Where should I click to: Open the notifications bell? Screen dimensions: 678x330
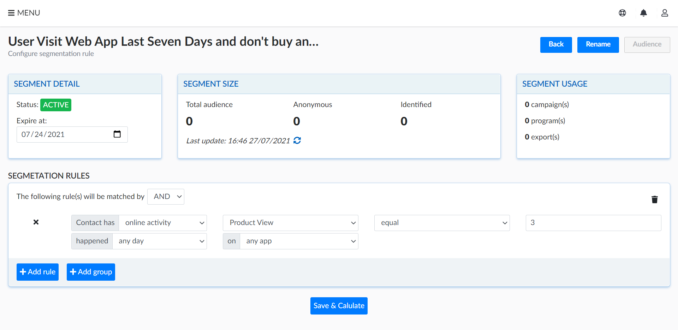click(643, 13)
